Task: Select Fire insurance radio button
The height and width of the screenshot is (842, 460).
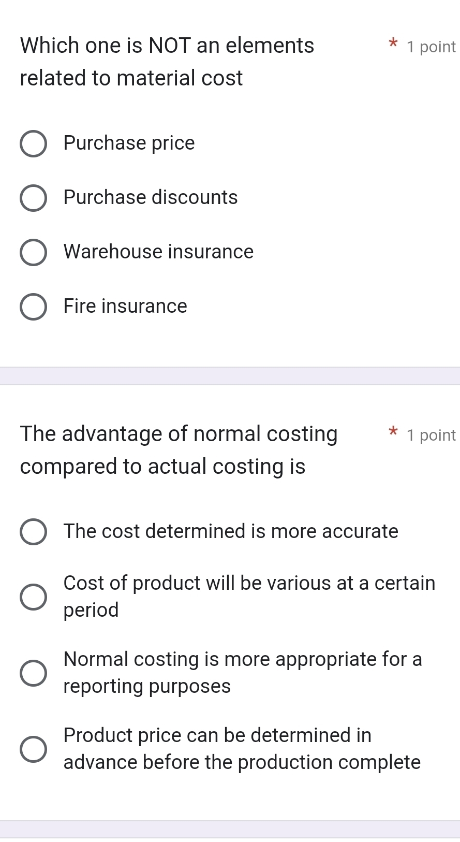Action: click(33, 307)
